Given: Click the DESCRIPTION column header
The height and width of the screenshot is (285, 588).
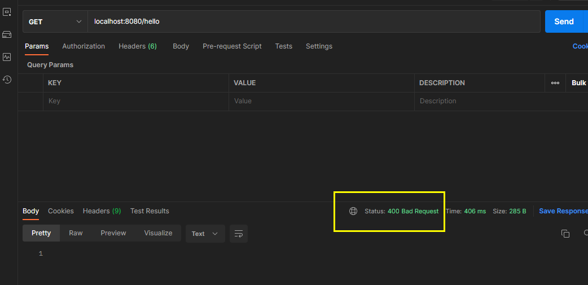Looking at the screenshot, I should coord(442,83).
